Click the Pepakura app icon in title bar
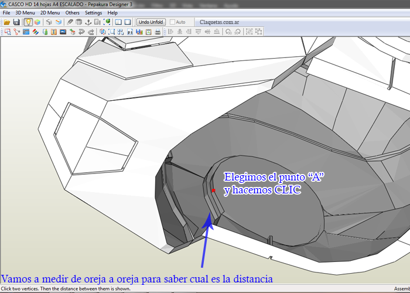This screenshot has width=410, height=293. point(4,4)
